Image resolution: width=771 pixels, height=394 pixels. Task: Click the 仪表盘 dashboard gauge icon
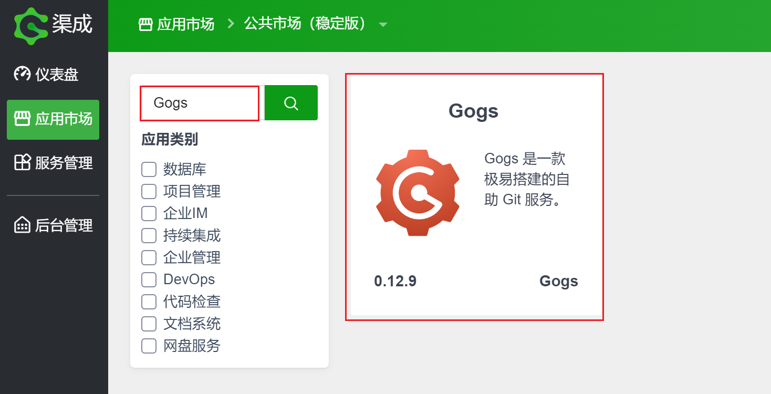pyautogui.click(x=22, y=74)
